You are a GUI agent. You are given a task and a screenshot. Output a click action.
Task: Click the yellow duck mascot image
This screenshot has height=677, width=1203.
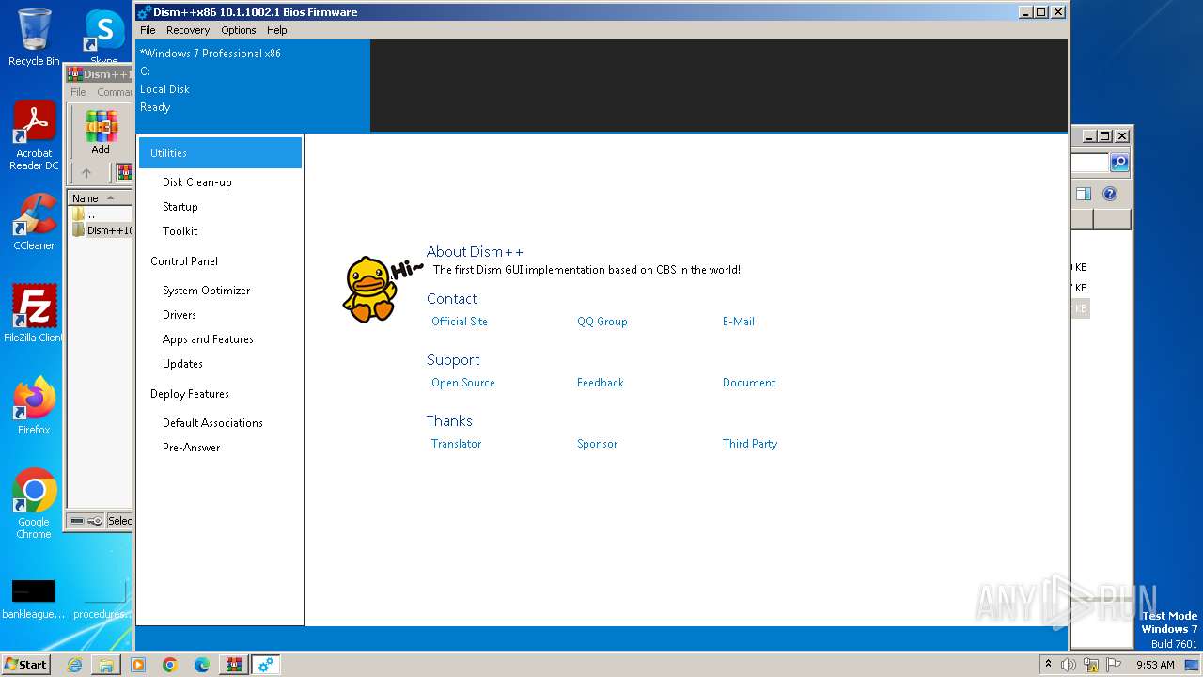click(x=369, y=289)
